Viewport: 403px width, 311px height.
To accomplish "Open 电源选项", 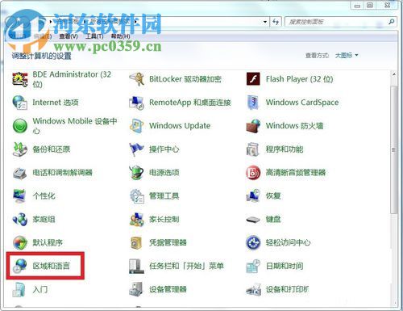I will pyautogui.click(x=154, y=173).
